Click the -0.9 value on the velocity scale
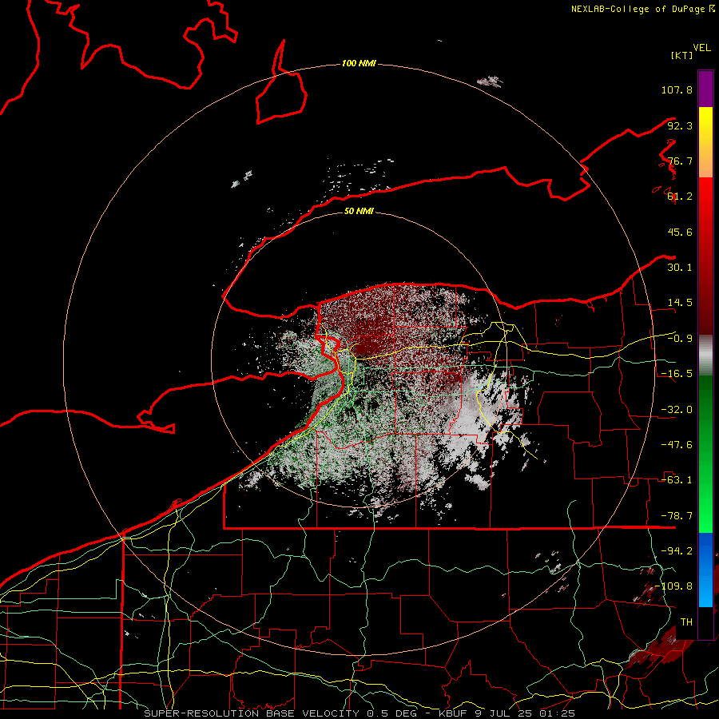The image size is (719, 719). click(680, 339)
